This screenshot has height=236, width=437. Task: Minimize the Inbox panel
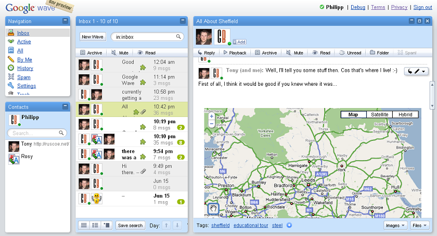tap(183, 21)
